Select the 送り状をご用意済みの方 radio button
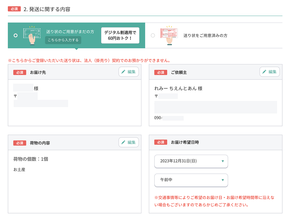This screenshot has height=218, width=292. [x=153, y=35]
